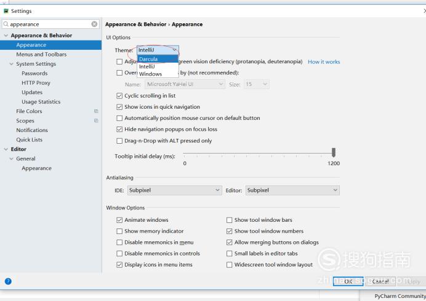This screenshot has height=301, width=426.
Task: Toggle Show icons in quick navigation
Action: 119,107
